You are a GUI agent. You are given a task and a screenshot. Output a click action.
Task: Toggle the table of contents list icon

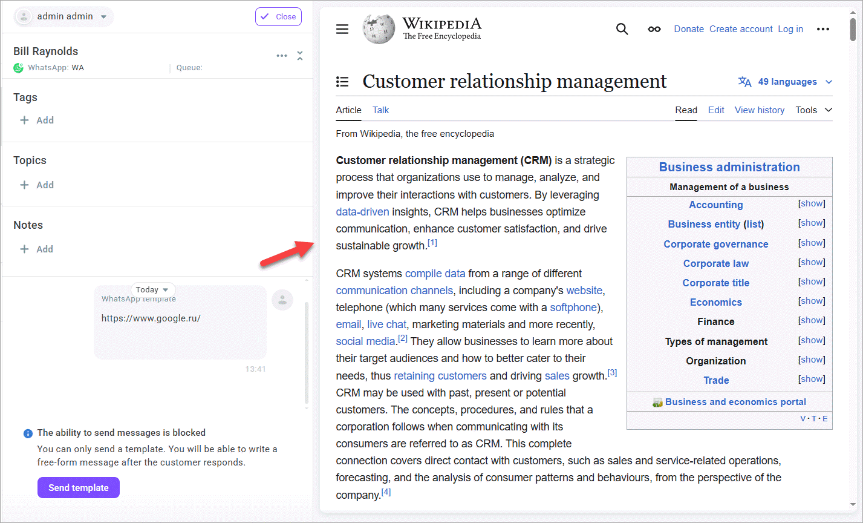(342, 82)
